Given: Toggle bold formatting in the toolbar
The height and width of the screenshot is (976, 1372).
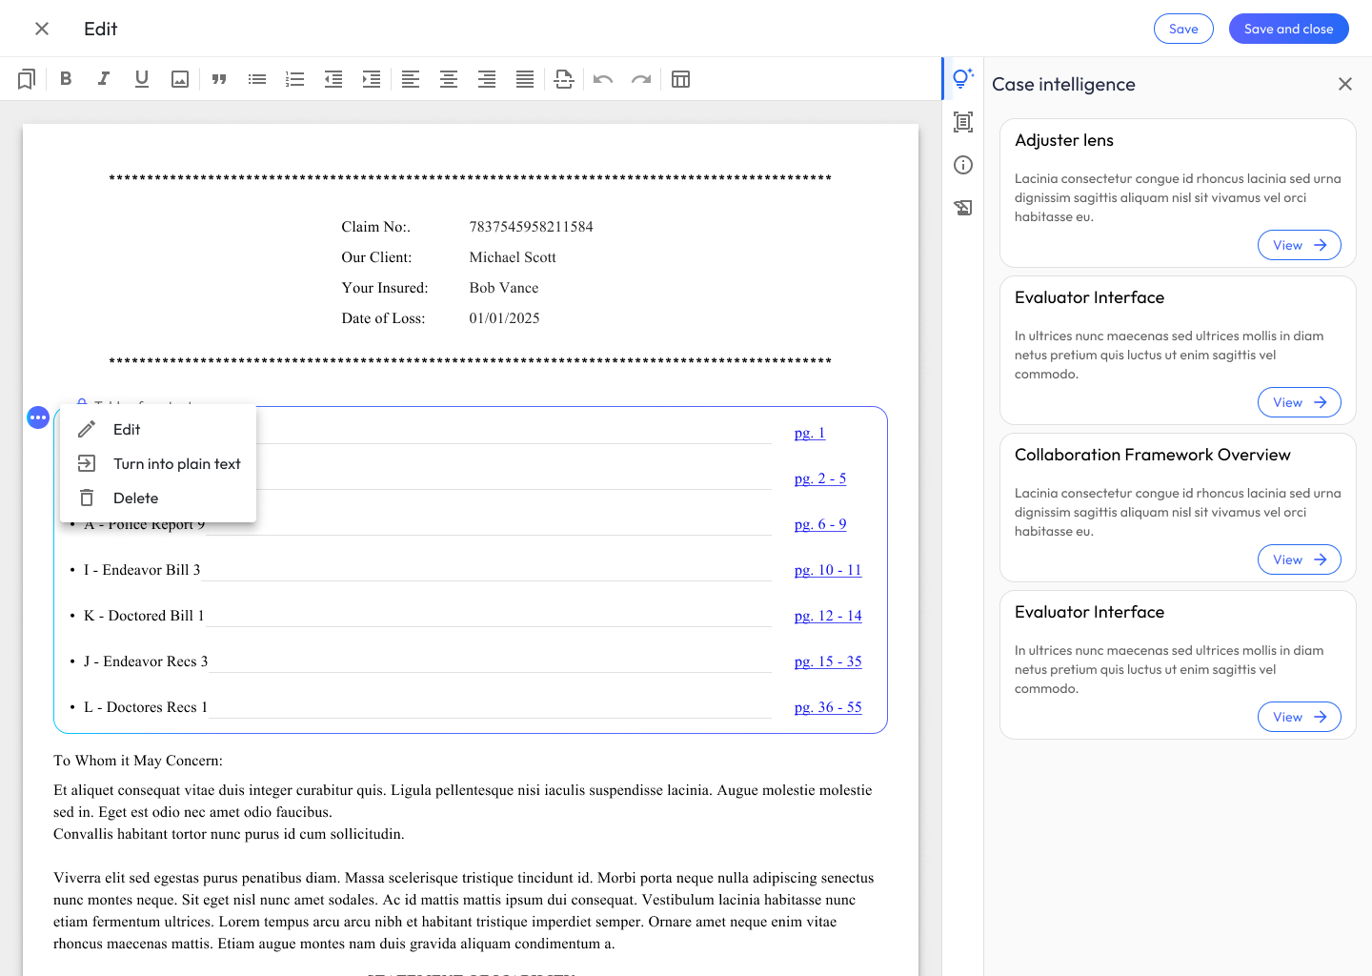Looking at the screenshot, I should pyautogui.click(x=66, y=79).
